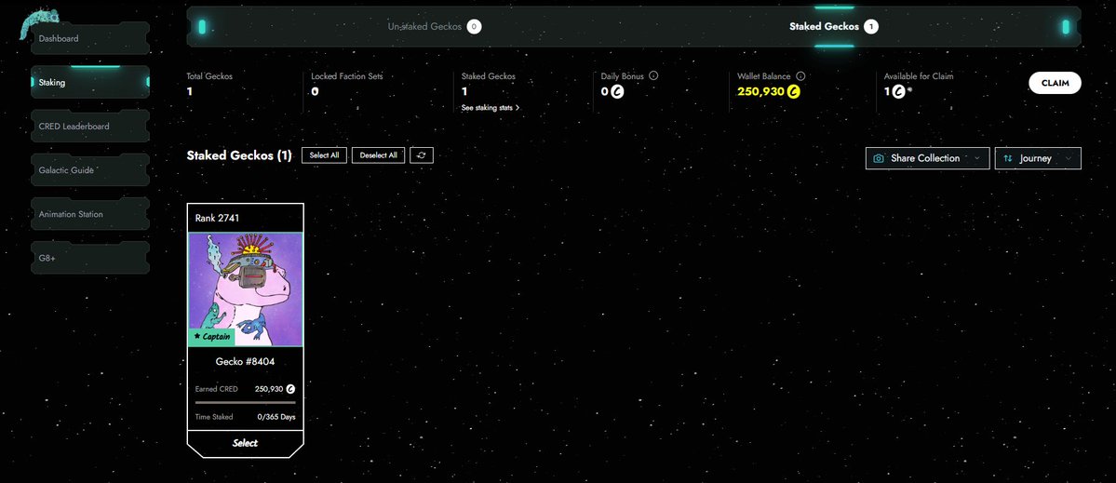1116x483 pixels.
Task: Click the CRED coin under Available for Claim
Action: pyautogui.click(x=899, y=92)
